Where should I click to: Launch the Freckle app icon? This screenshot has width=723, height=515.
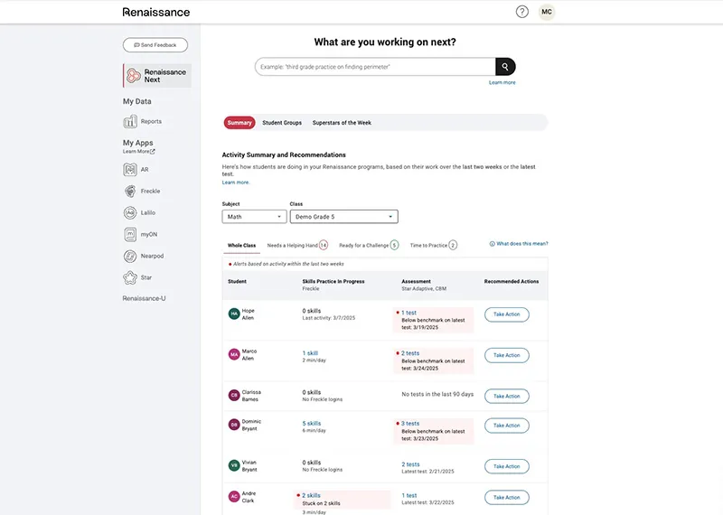131,191
